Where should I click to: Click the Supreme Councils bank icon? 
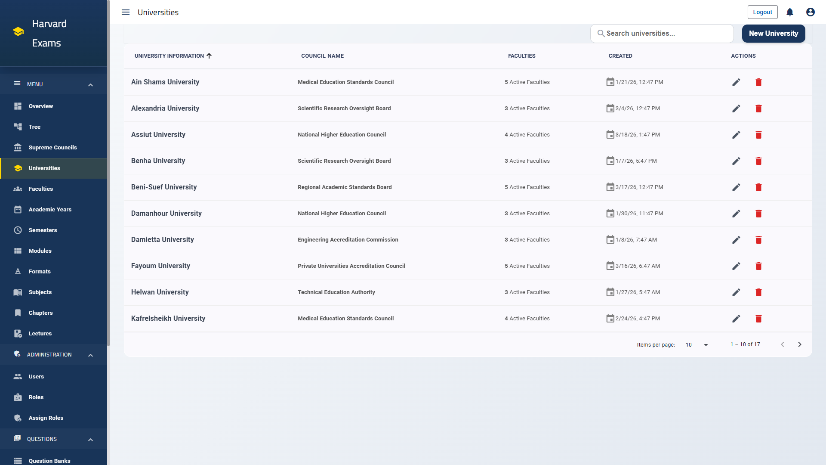pos(18,147)
